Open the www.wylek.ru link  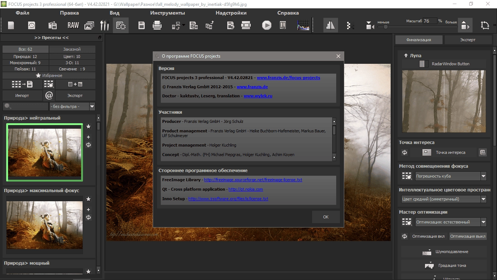tap(258, 96)
